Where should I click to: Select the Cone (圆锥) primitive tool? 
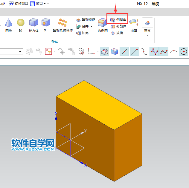click(x=9, y=25)
